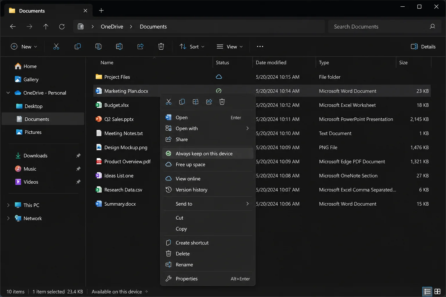This screenshot has height=297, width=446.
Task: Choose Rename in the context menu list
Action: (208, 265)
